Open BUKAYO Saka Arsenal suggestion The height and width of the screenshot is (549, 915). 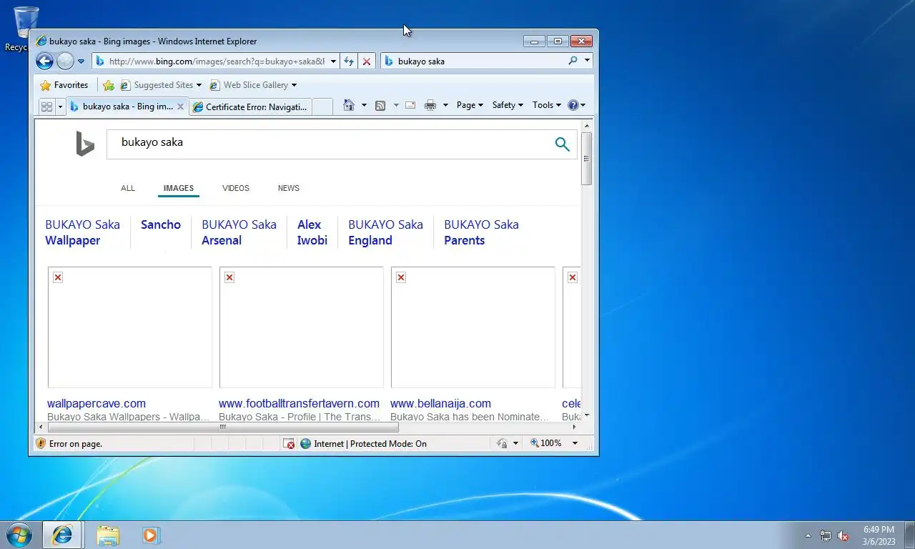[239, 232]
